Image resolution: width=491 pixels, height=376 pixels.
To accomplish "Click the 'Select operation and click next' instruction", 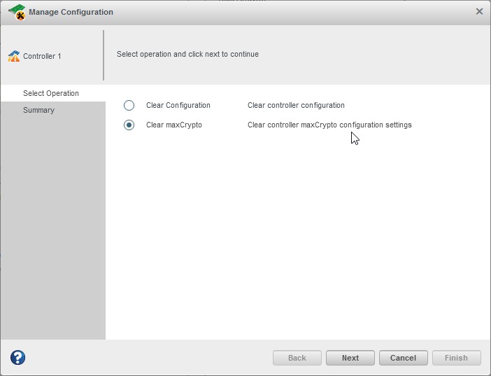I will click(187, 54).
